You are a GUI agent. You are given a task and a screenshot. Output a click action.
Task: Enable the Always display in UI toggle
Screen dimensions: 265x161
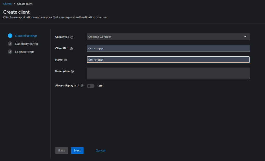pos(91,86)
